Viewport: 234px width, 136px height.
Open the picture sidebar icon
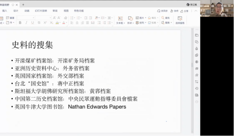click(197, 95)
